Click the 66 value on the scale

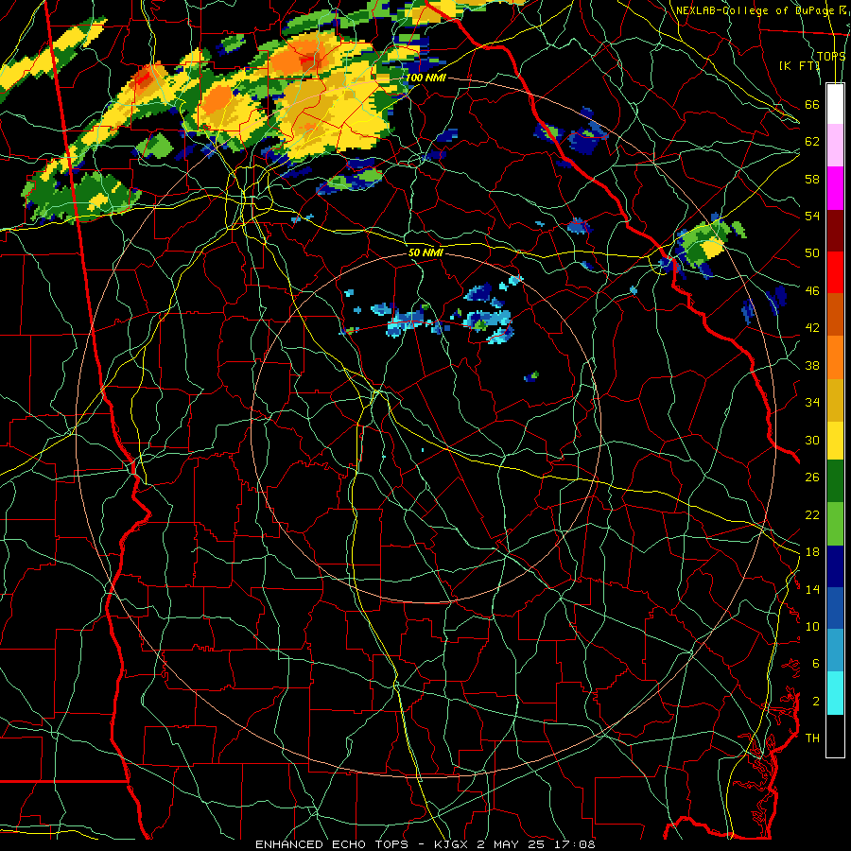812,104
